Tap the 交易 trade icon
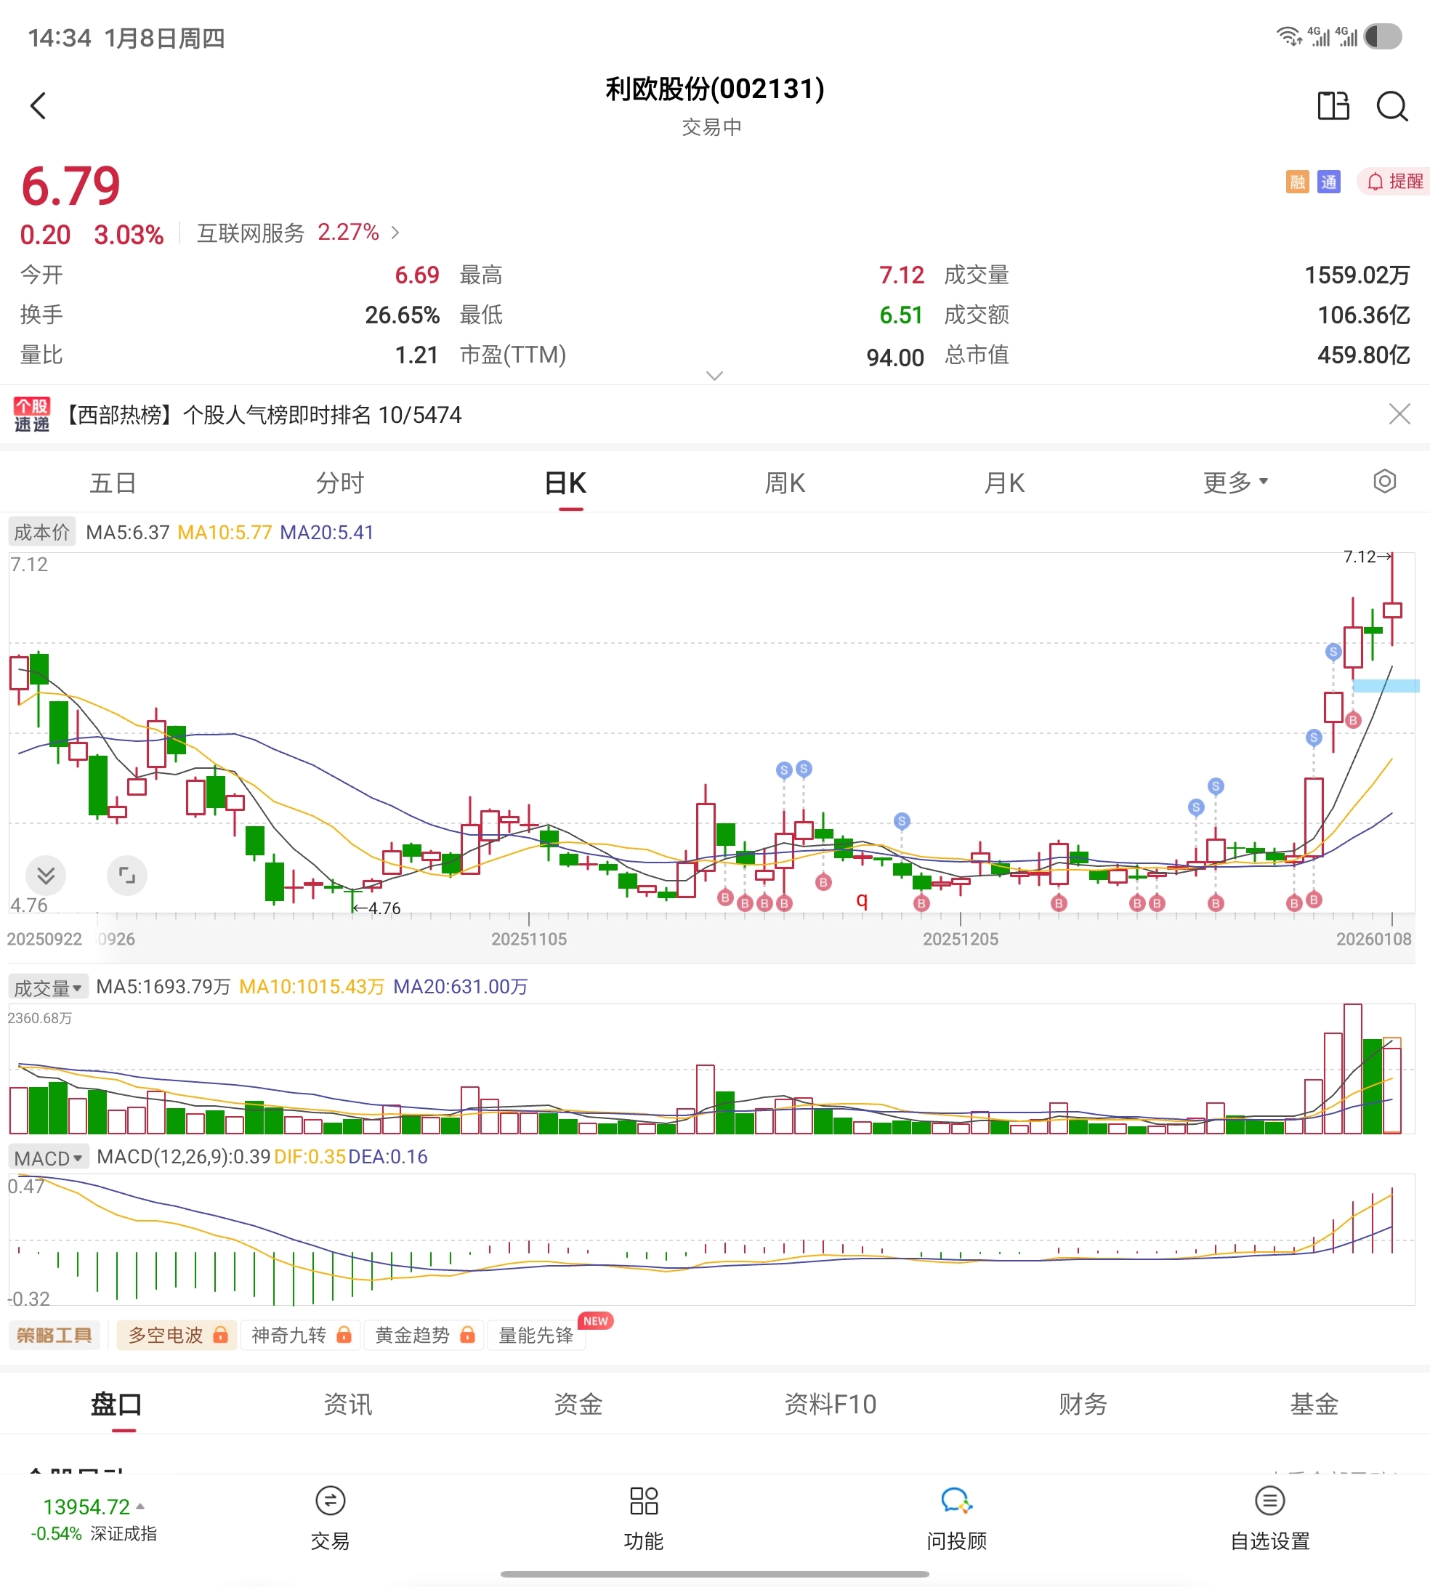Screen dimensions: 1430x1587 [x=330, y=1501]
